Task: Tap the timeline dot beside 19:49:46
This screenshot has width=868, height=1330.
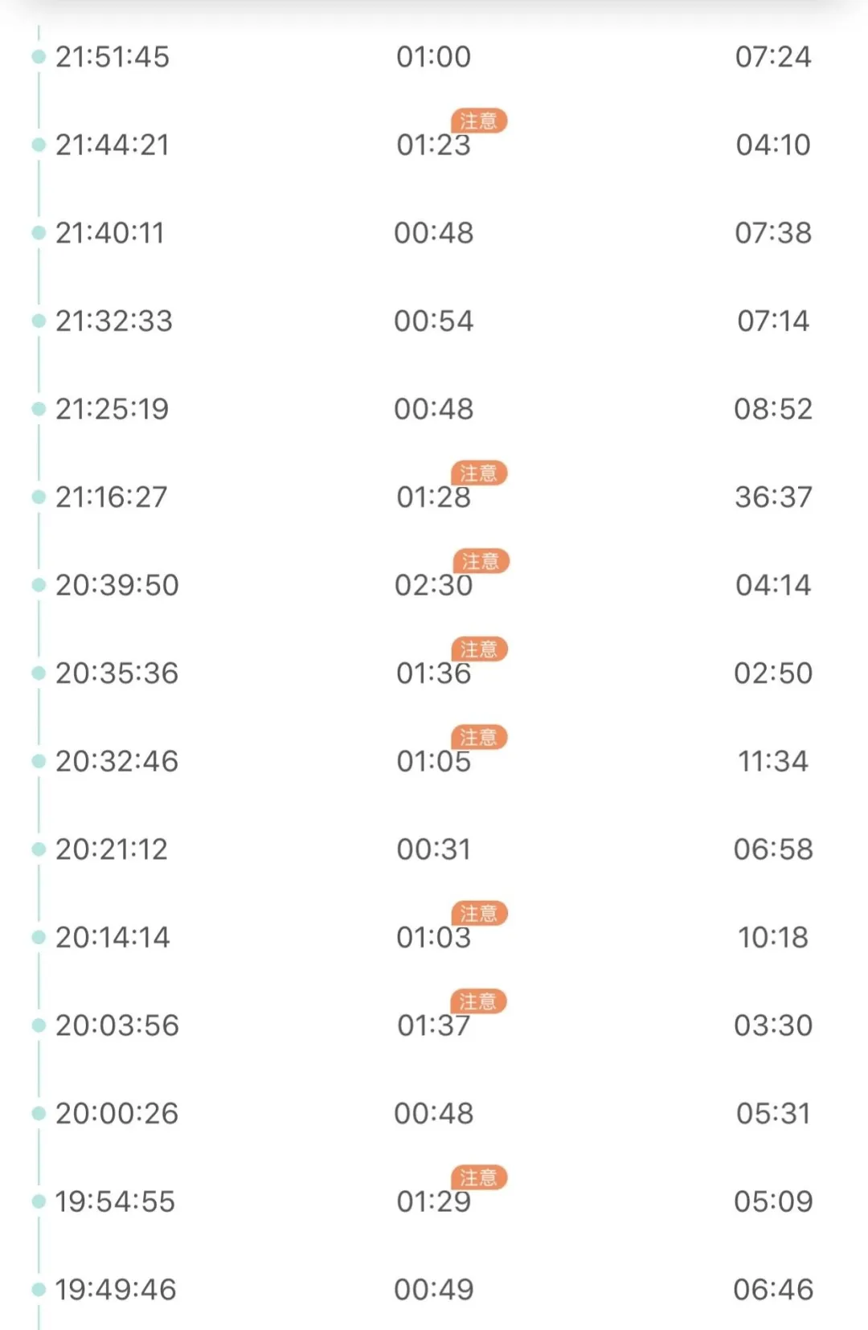Action: (39, 1290)
